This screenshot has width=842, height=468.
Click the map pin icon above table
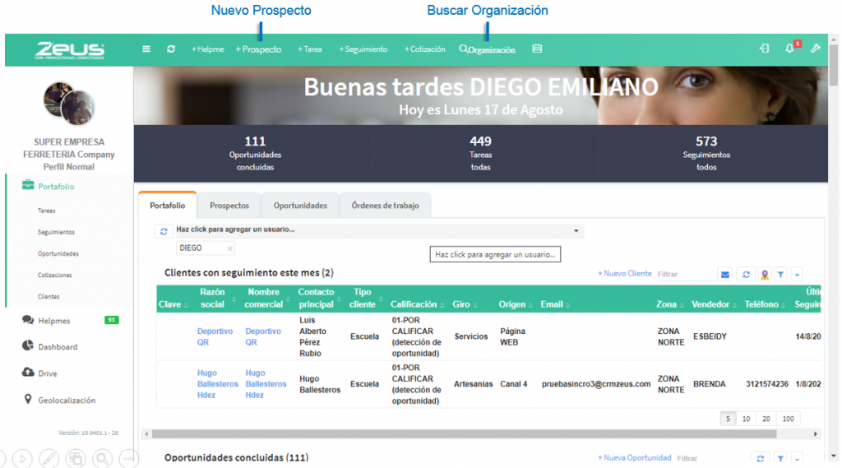click(765, 275)
